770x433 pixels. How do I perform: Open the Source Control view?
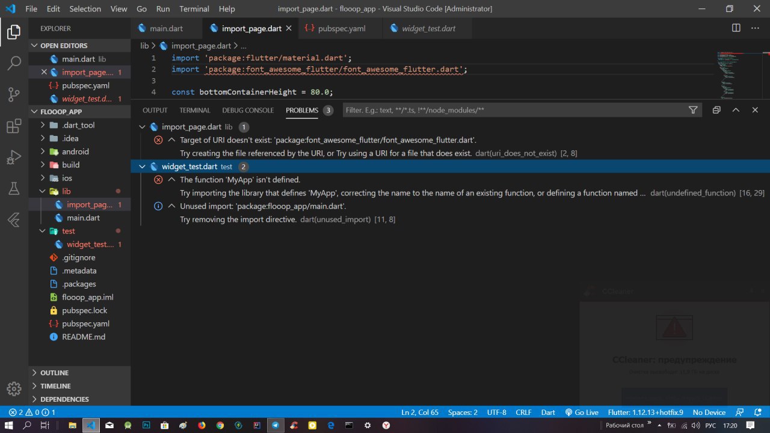tap(14, 94)
